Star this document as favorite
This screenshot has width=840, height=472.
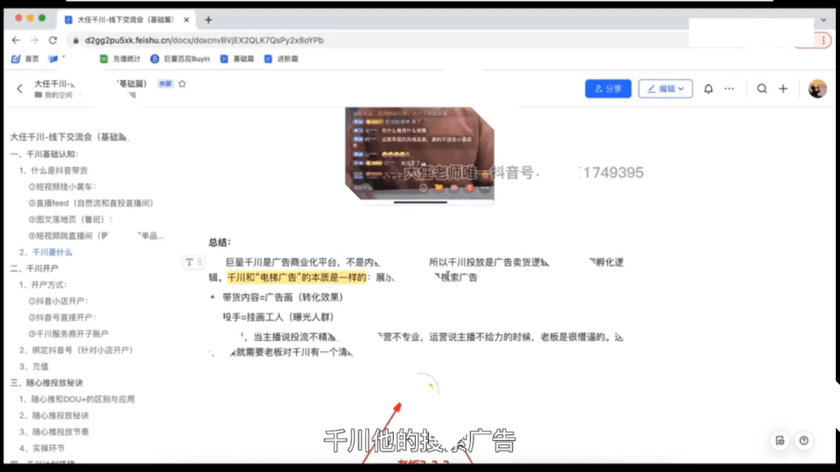pos(182,84)
